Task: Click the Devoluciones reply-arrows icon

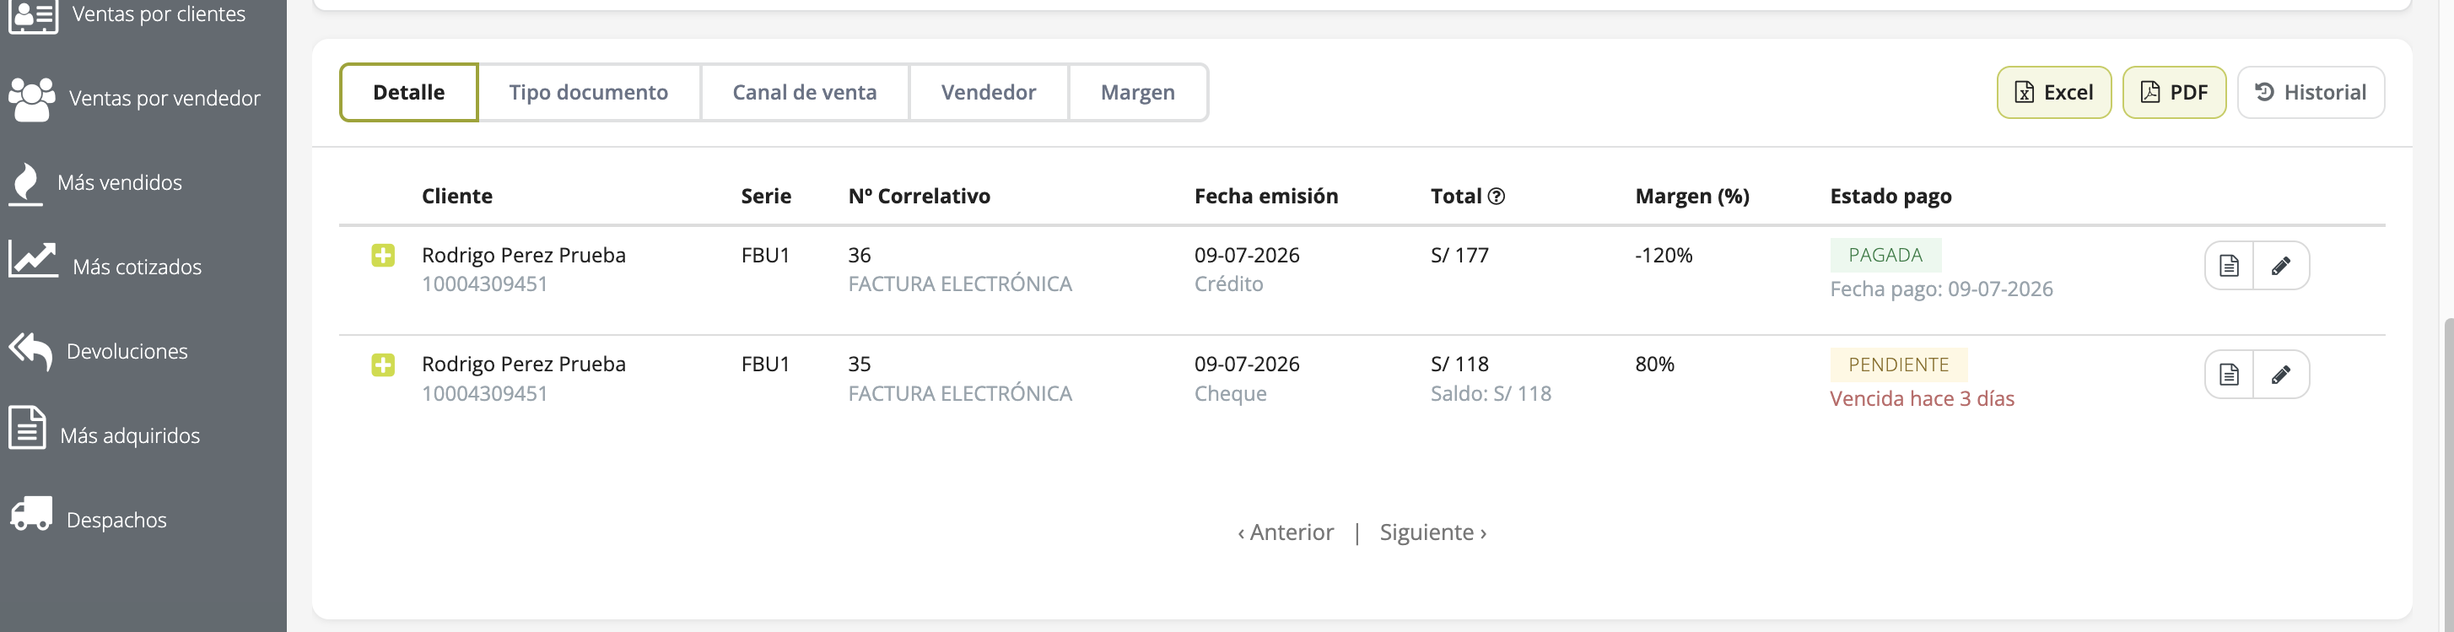Action: [30, 351]
